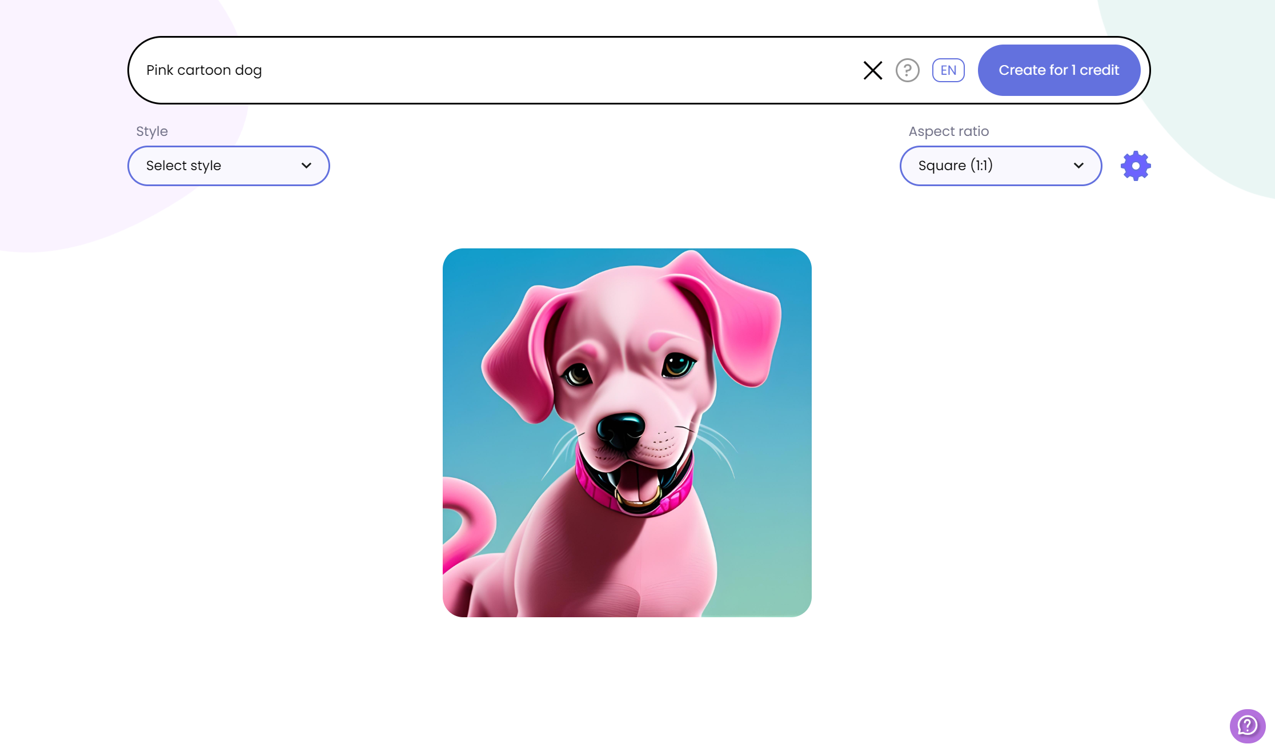Open the Select style dropdown
Image resolution: width=1275 pixels, height=752 pixels.
(228, 166)
